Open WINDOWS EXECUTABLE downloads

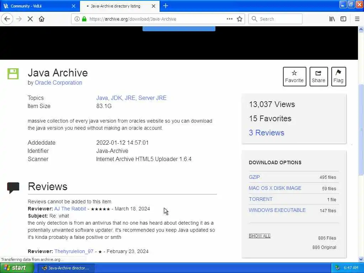[277, 210]
